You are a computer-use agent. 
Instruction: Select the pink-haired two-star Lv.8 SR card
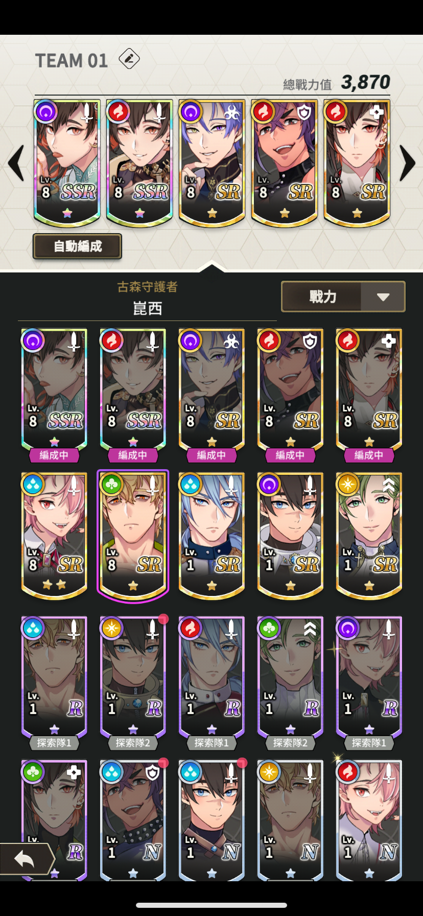[54, 535]
